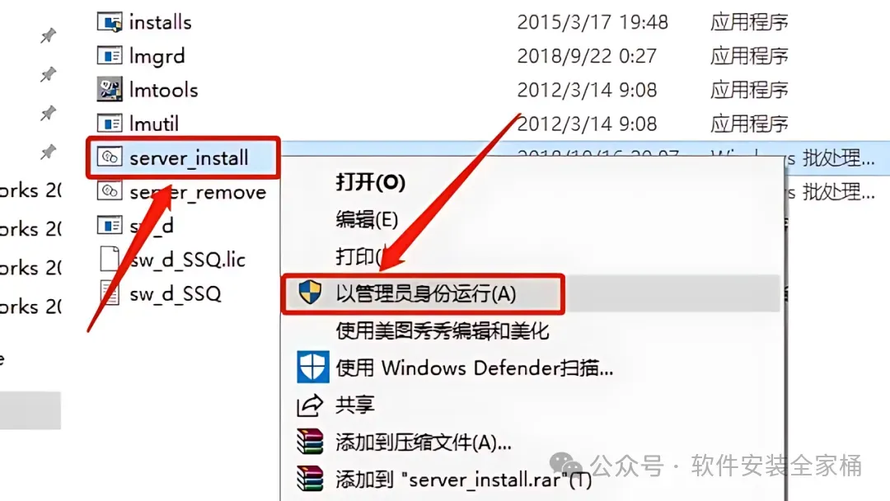Click the lmgrd file icon
This screenshot has width=890, height=501.
tap(110, 55)
